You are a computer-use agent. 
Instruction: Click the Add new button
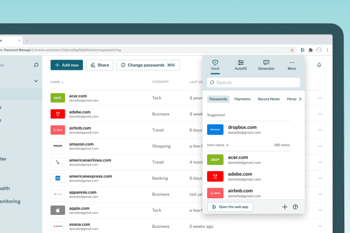coord(67,65)
